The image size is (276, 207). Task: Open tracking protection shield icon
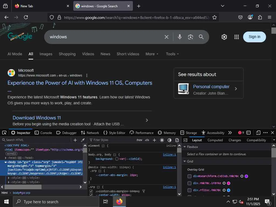click(51, 17)
